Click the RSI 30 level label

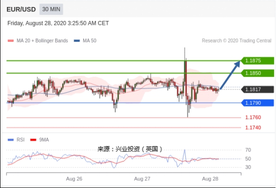pos(248,167)
